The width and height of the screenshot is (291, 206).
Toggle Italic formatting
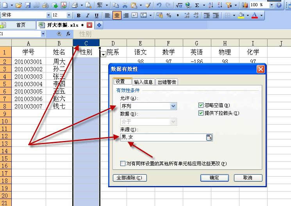[x=87, y=15]
